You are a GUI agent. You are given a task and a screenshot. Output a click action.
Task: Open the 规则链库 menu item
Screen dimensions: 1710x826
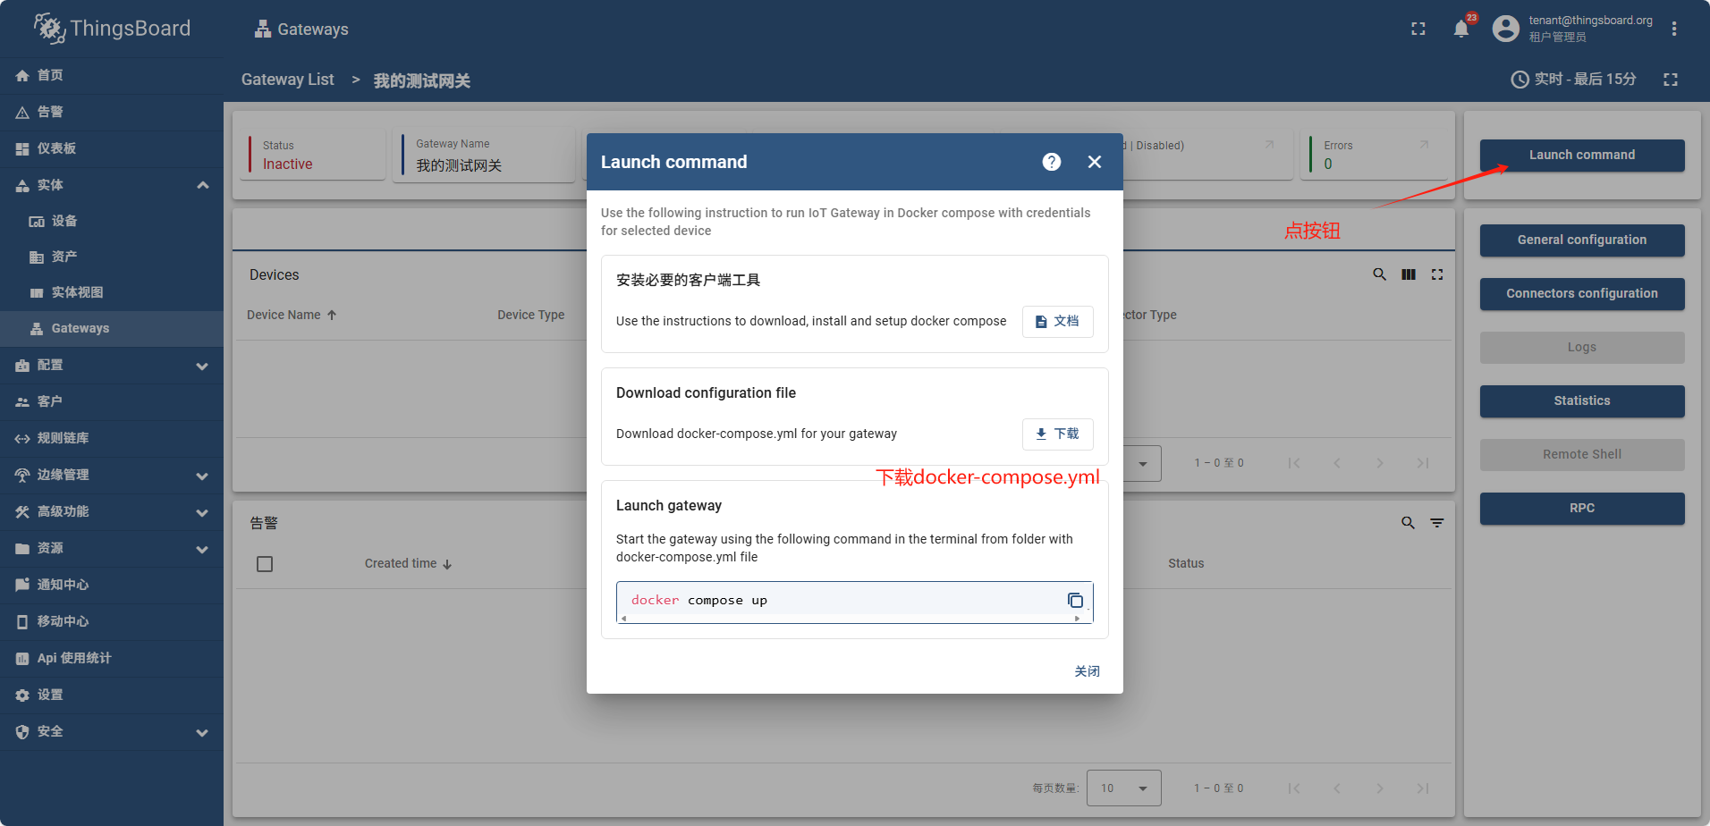pyautogui.click(x=63, y=438)
